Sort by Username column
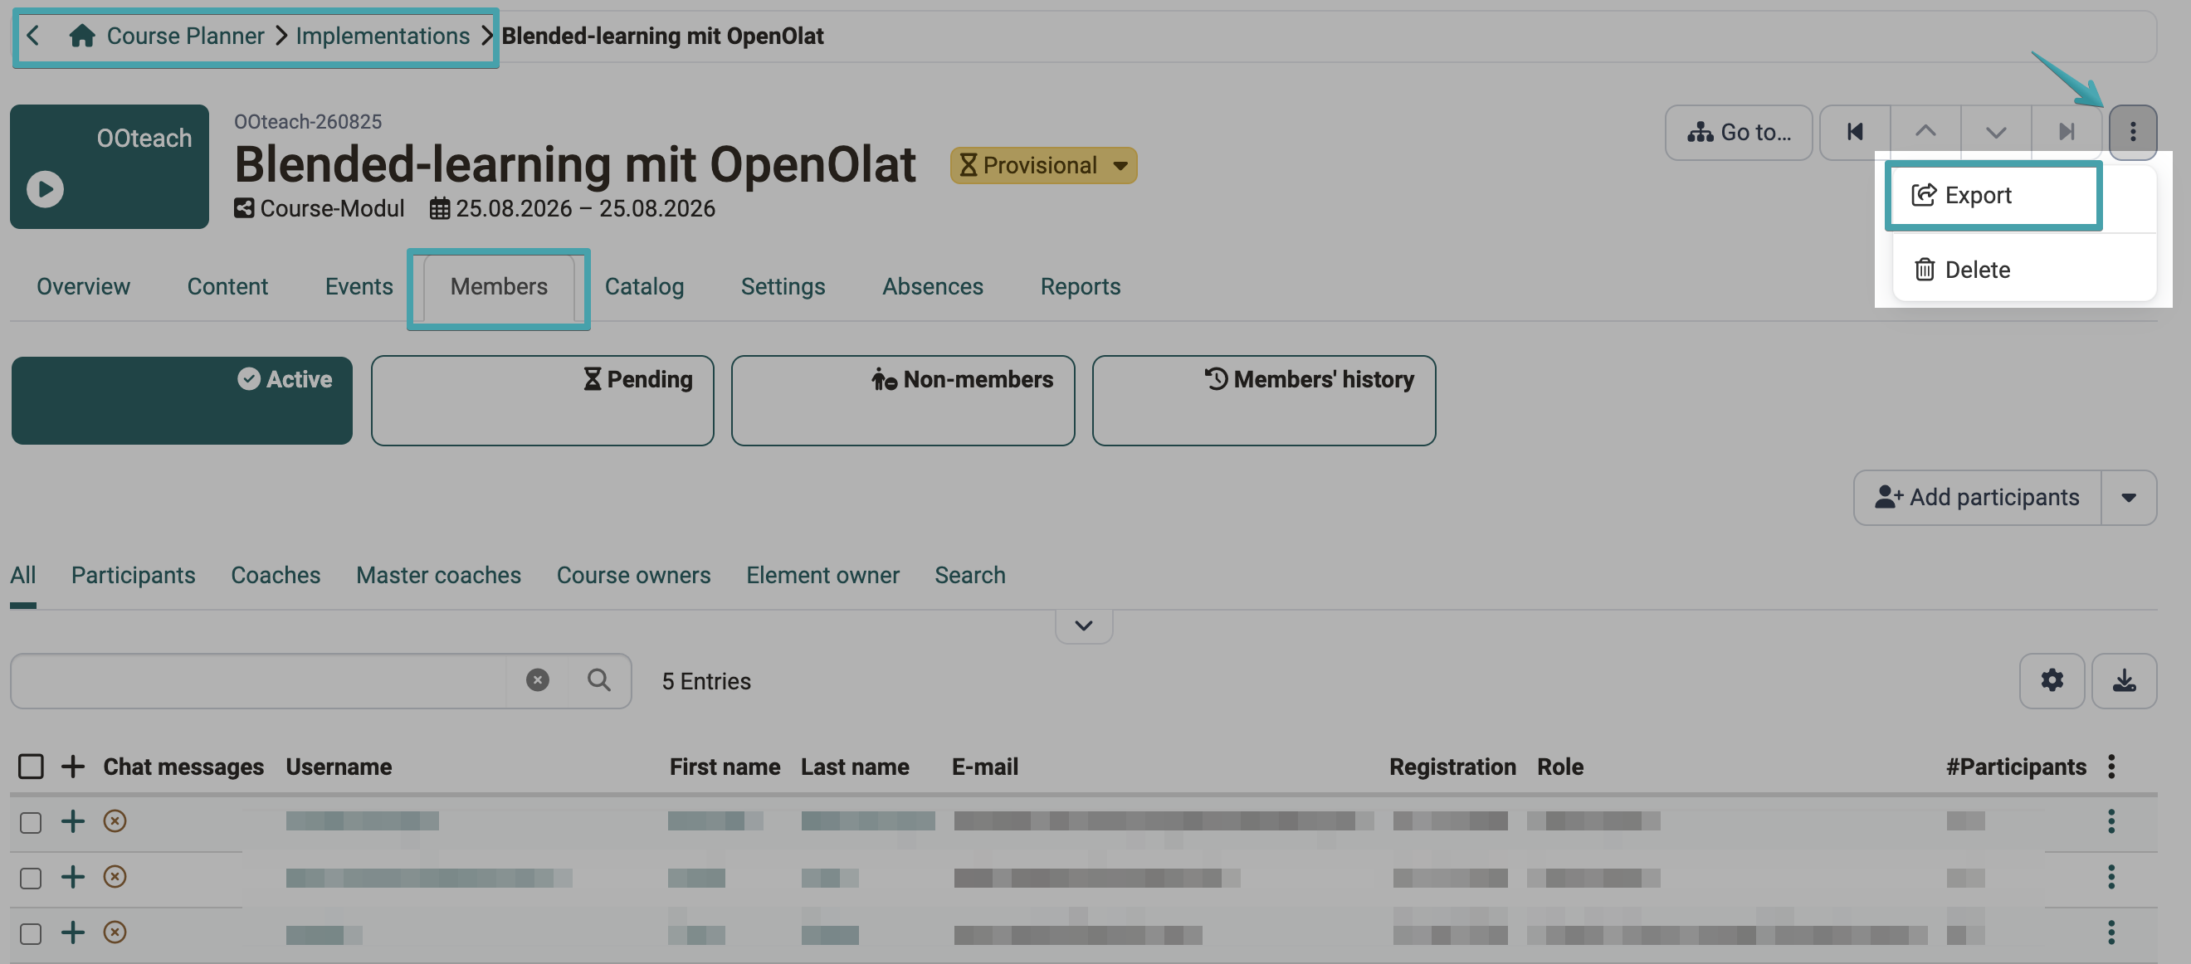 click(x=339, y=767)
